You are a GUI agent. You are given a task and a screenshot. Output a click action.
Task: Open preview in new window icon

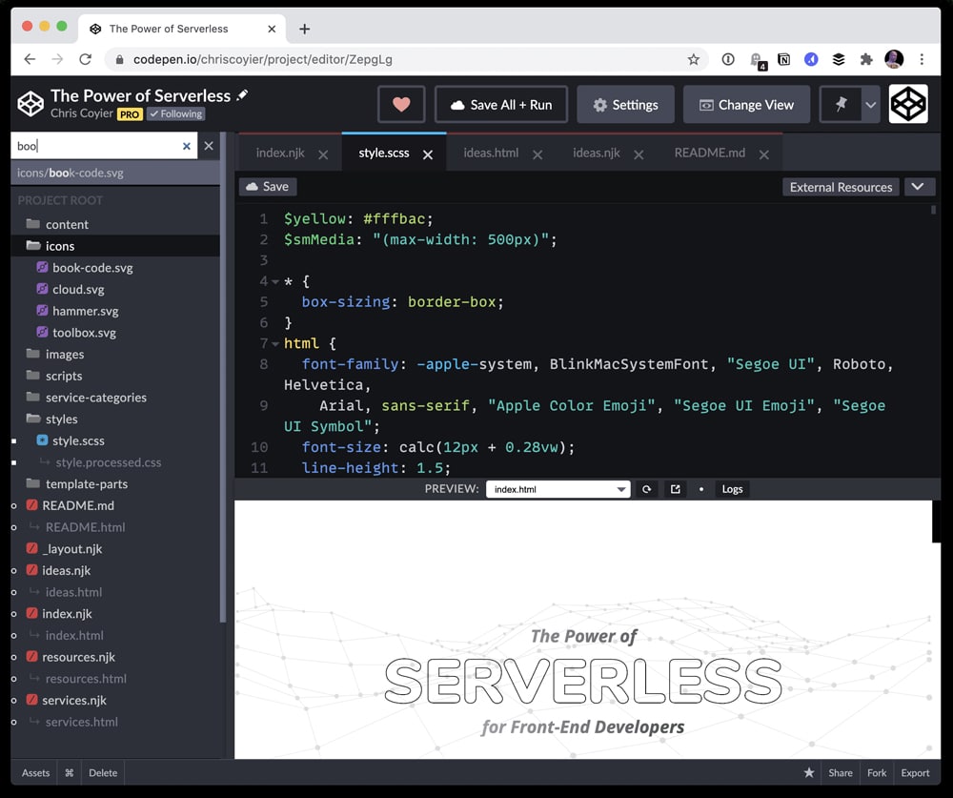coord(675,489)
